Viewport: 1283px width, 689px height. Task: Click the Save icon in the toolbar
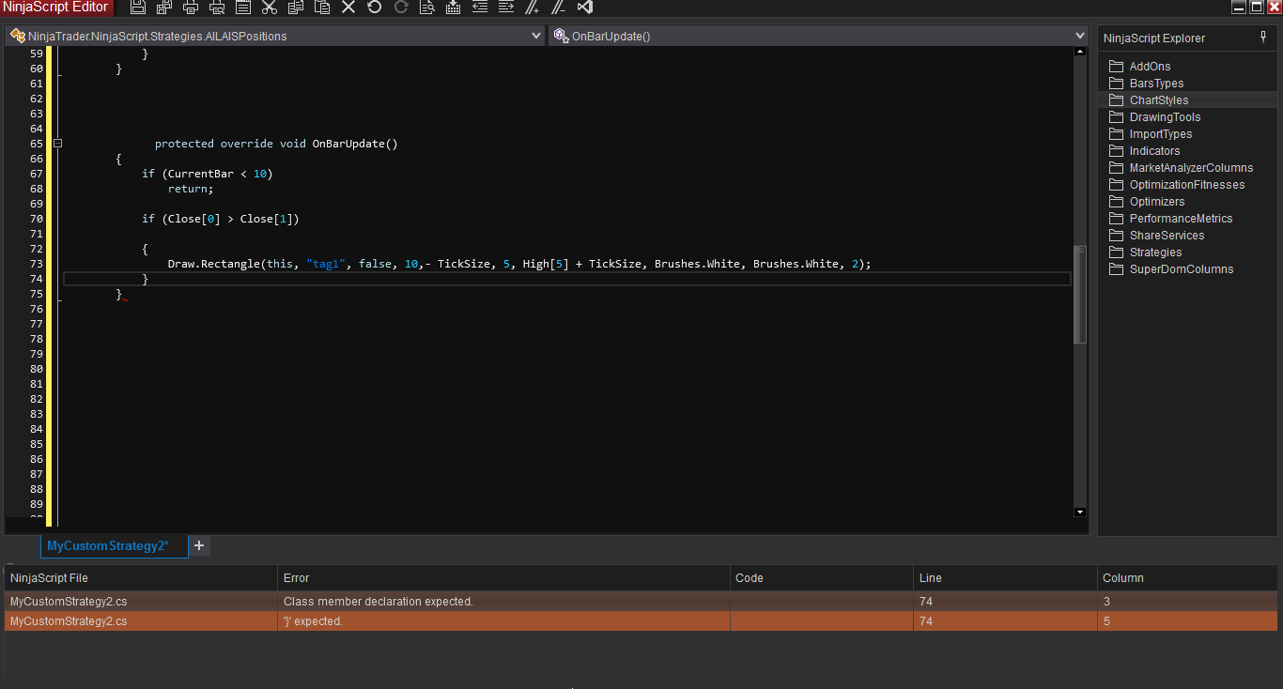click(x=138, y=8)
